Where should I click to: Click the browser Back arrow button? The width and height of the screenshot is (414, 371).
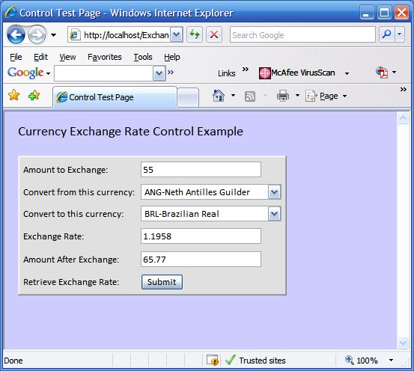[x=16, y=34]
